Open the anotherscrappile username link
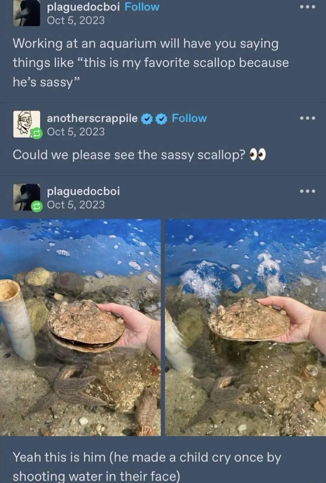This screenshot has width=326, height=483. click(x=92, y=118)
